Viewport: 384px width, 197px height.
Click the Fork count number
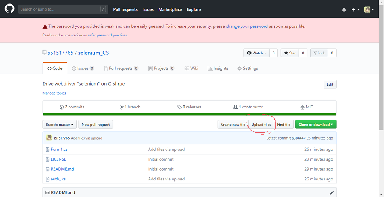pyautogui.click(x=332, y=53)
